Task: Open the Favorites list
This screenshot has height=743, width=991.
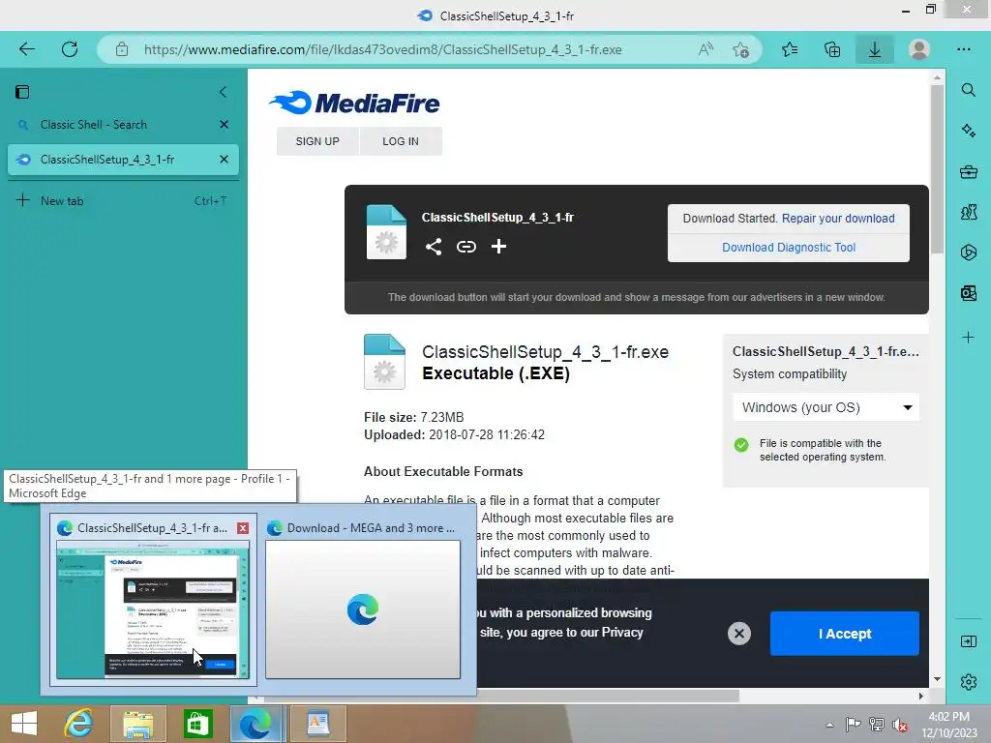Action: (x=790, y=49)
